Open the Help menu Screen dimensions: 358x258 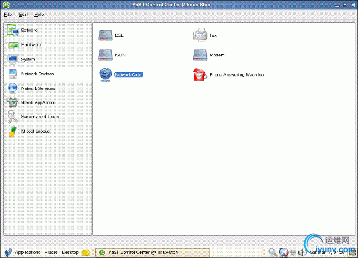coord(39,14)
